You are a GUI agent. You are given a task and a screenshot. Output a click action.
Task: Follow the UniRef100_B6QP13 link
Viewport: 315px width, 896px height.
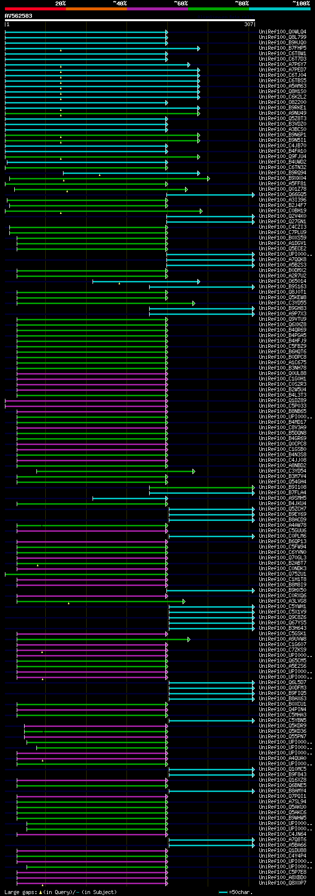point(283,542)
